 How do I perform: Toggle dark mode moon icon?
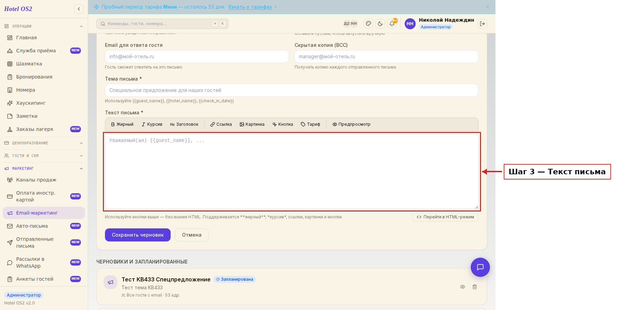(x=380, y=24)
